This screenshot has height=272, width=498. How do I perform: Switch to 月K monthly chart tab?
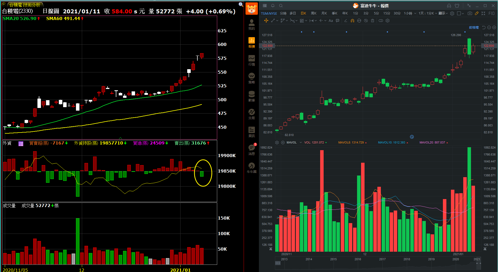point(324,13)
